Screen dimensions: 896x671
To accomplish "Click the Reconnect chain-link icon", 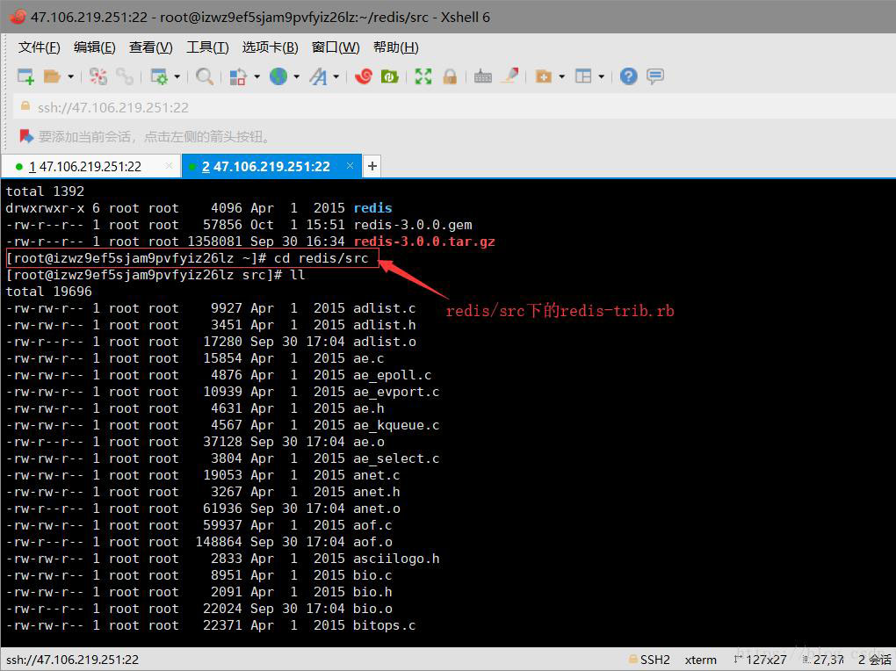I will pos(124,76).
